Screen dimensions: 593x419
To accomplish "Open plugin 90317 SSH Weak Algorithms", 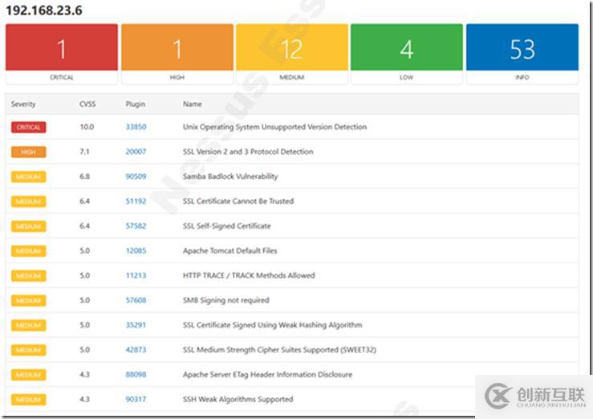I will pos(136,400).
